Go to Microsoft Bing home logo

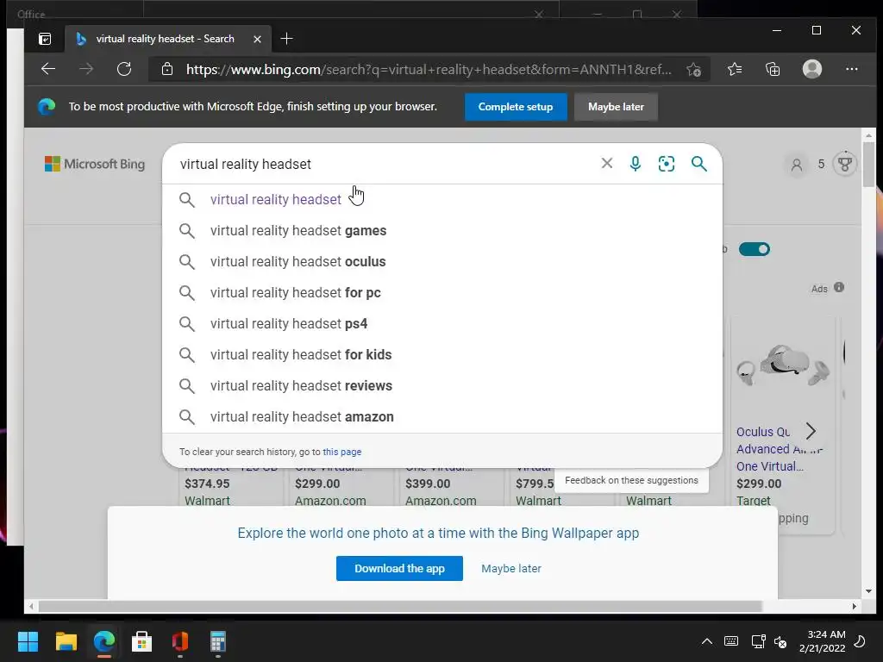point(95,164)
